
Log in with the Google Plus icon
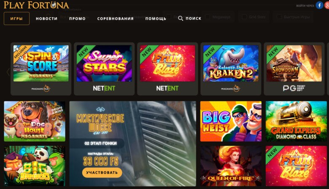(327, 5)
